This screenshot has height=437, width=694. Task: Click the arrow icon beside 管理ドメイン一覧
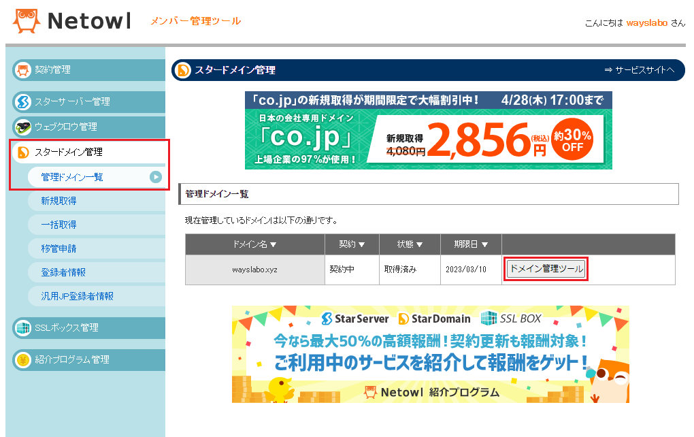point(156,177)
